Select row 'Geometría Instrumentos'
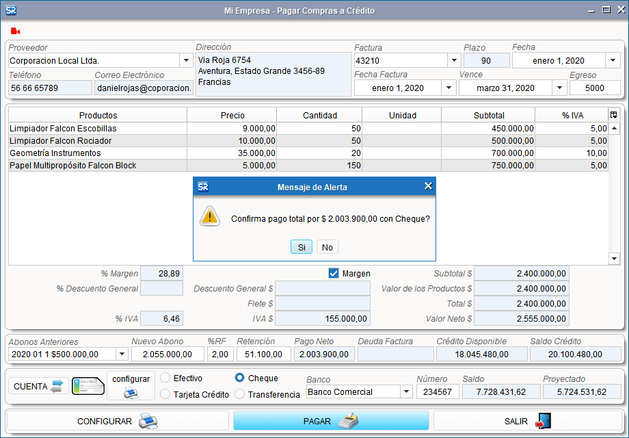629x438 pixels. (308, 153)
